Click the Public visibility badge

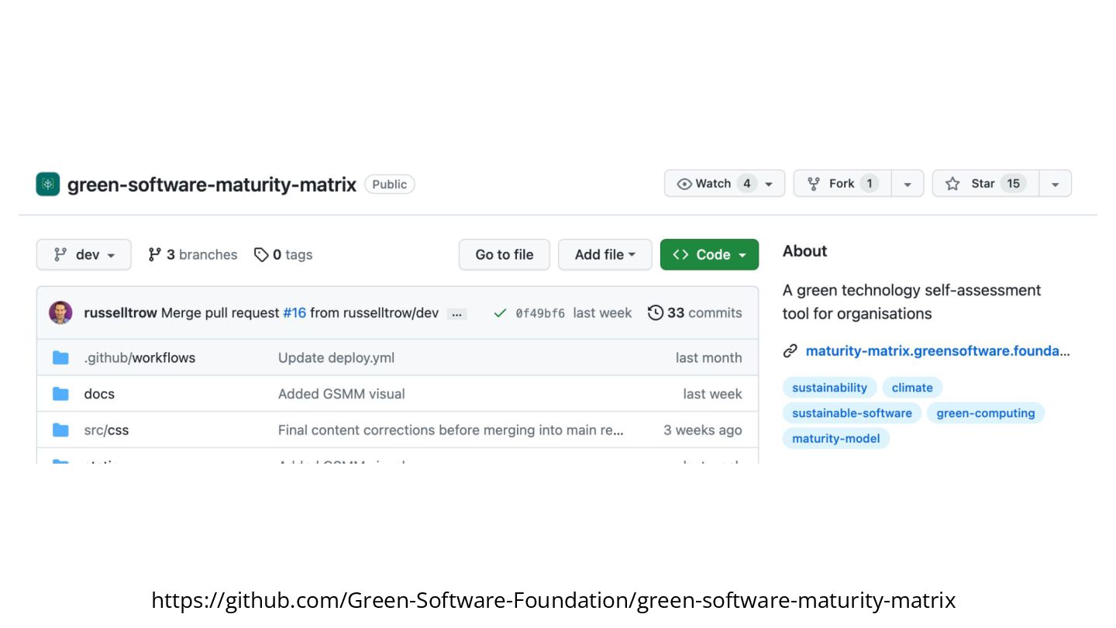point(390,184)
